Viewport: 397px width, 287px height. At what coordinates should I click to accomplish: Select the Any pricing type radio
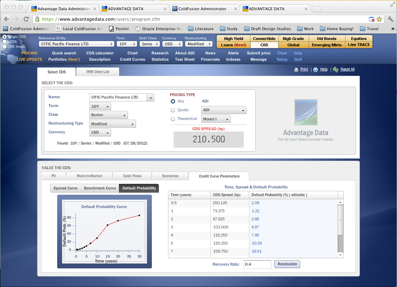point(173,101)
